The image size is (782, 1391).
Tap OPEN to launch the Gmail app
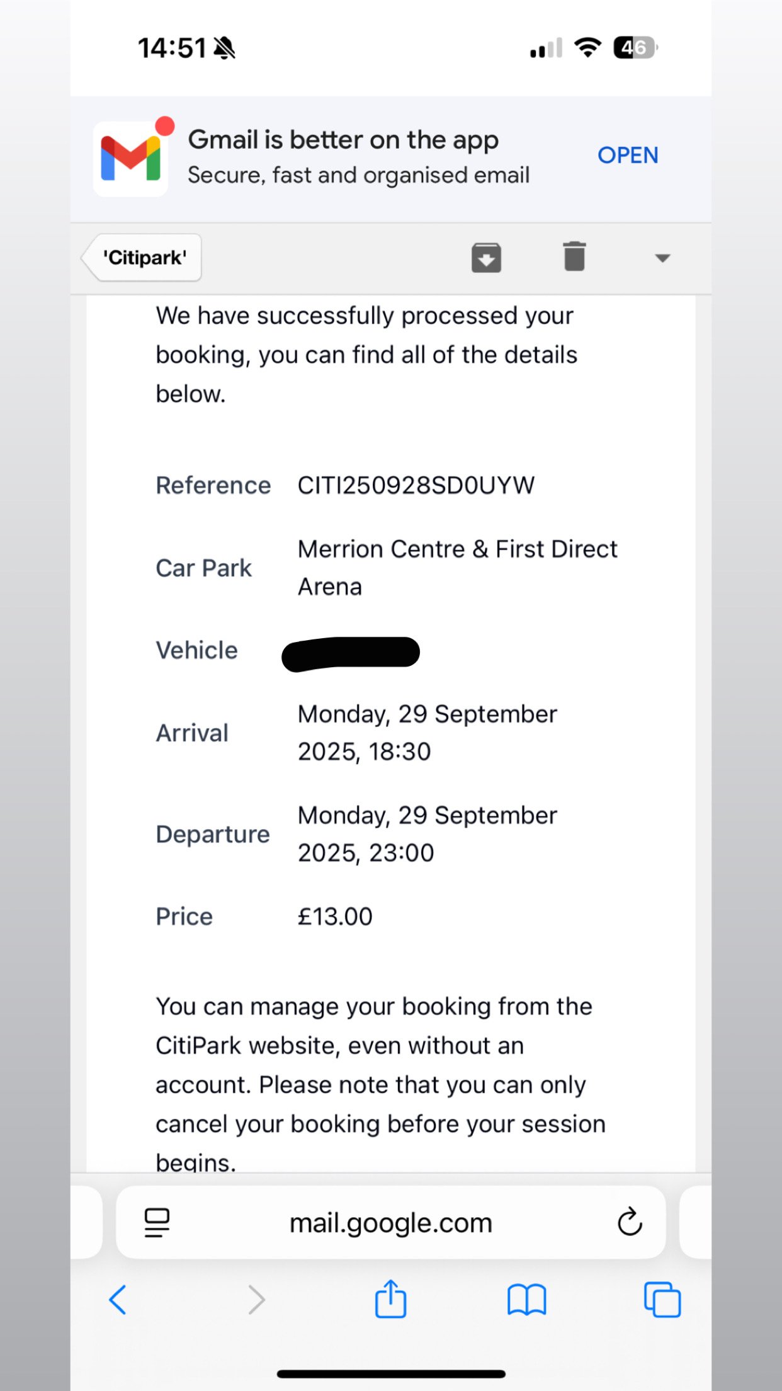point(628,155)
